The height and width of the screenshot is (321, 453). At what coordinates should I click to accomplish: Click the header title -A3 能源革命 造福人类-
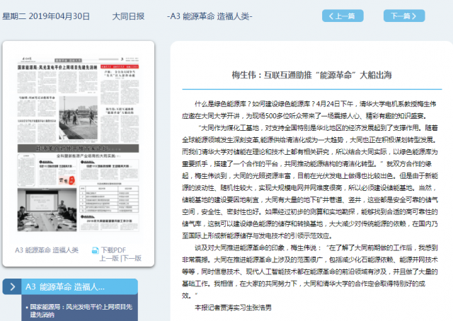(210, 16)
